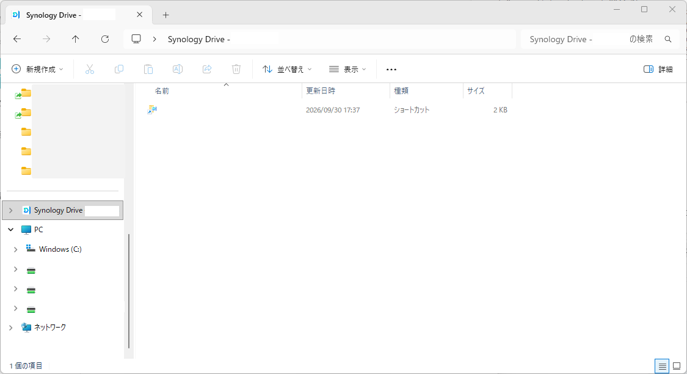Refresh the current folder view
Image resolution: width=687 pixels, height=374 pixels.
pos(105,39)
